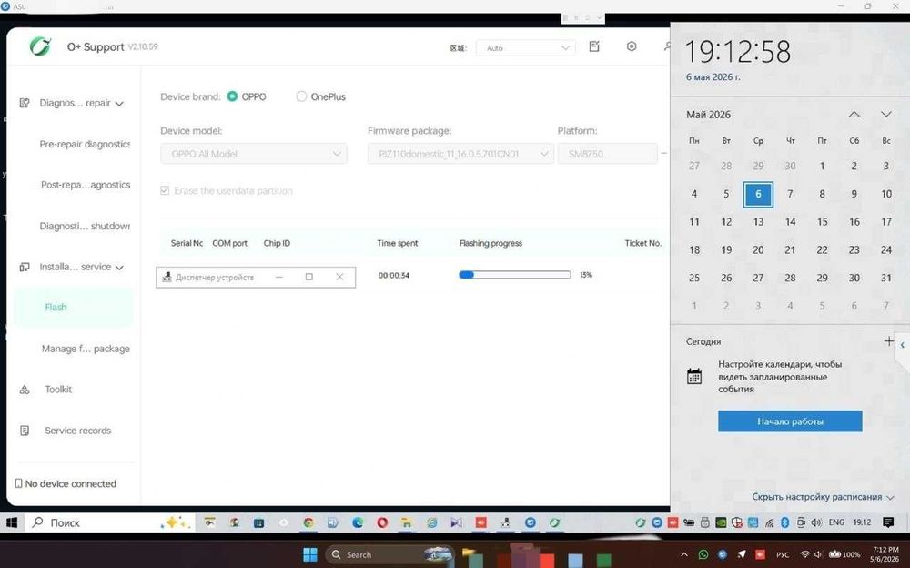Select the OPPO device brand
Screen dimensions: 910x568
(232, 96)
